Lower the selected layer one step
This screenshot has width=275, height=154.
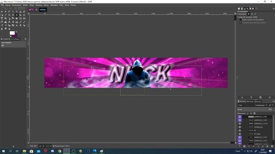[x=254, y=146]
